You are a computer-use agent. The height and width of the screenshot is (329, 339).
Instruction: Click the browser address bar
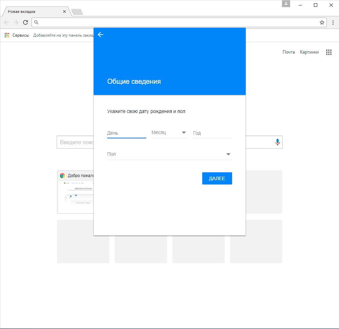tap(176, 22)
